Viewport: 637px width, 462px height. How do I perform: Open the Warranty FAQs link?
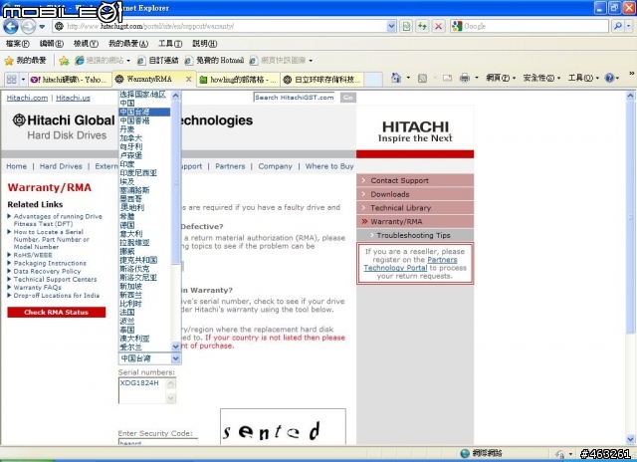point(38,288)
